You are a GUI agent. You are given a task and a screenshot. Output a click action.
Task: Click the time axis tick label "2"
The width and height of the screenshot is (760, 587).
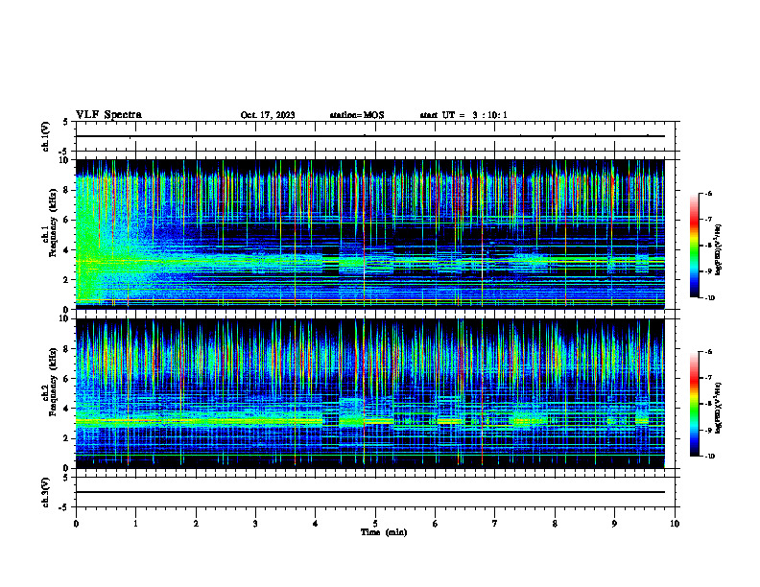coord(196,524)
